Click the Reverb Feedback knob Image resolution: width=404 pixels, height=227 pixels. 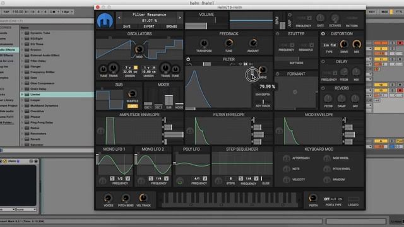coord(328,98)
